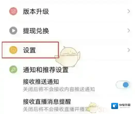Click the 91软件园 watermark text
Image resolution: width=135 pixels, height=114 pixels.
click(125, 105)
